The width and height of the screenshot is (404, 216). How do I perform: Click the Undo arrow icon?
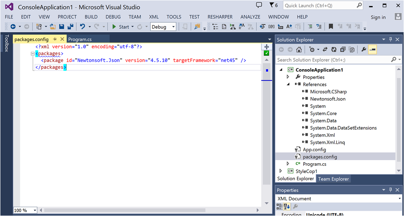(82, 27)
